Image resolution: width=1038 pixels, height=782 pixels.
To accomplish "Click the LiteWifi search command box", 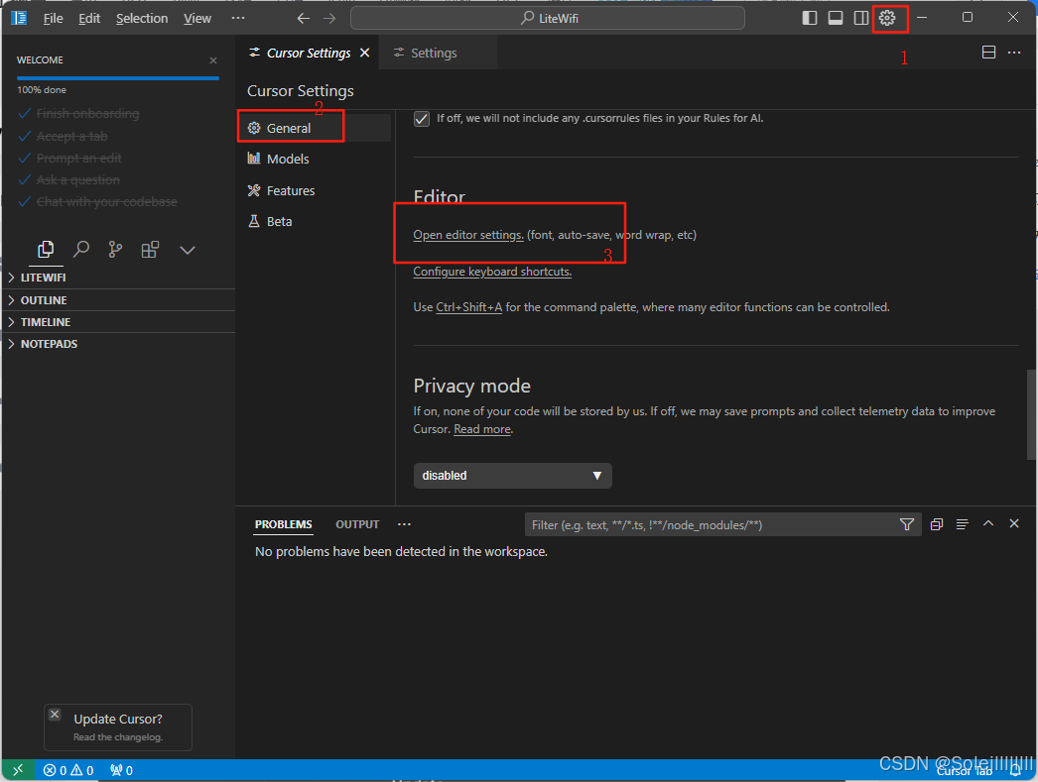I will click(x=548, y=18).
